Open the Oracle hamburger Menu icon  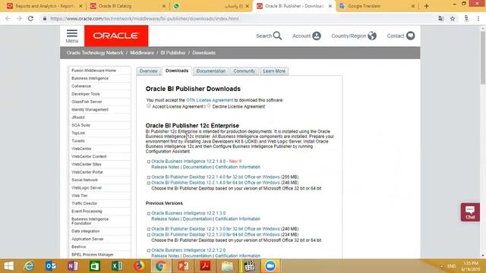coord(72,36)
